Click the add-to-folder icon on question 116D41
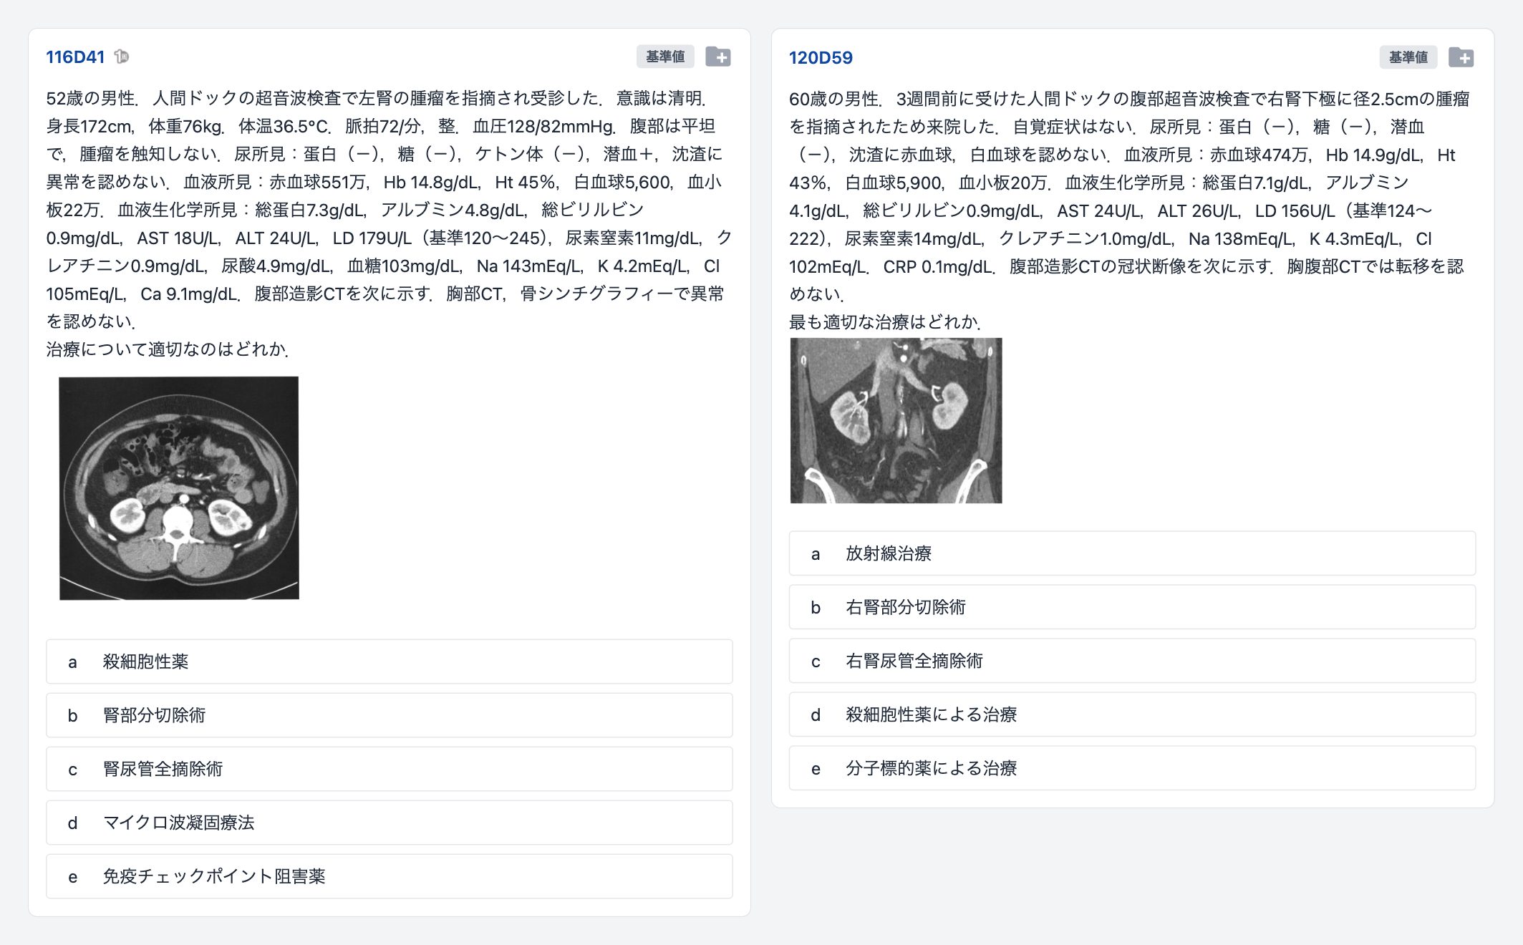This screenshot has width=1523, height=945. (x=717, y=57)
